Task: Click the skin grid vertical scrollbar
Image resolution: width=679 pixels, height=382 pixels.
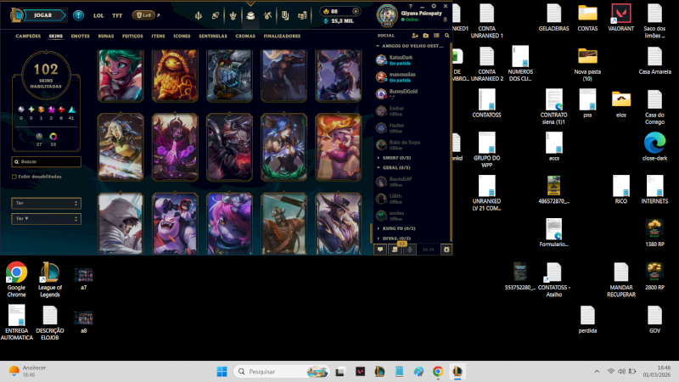Action: [370, 233]
